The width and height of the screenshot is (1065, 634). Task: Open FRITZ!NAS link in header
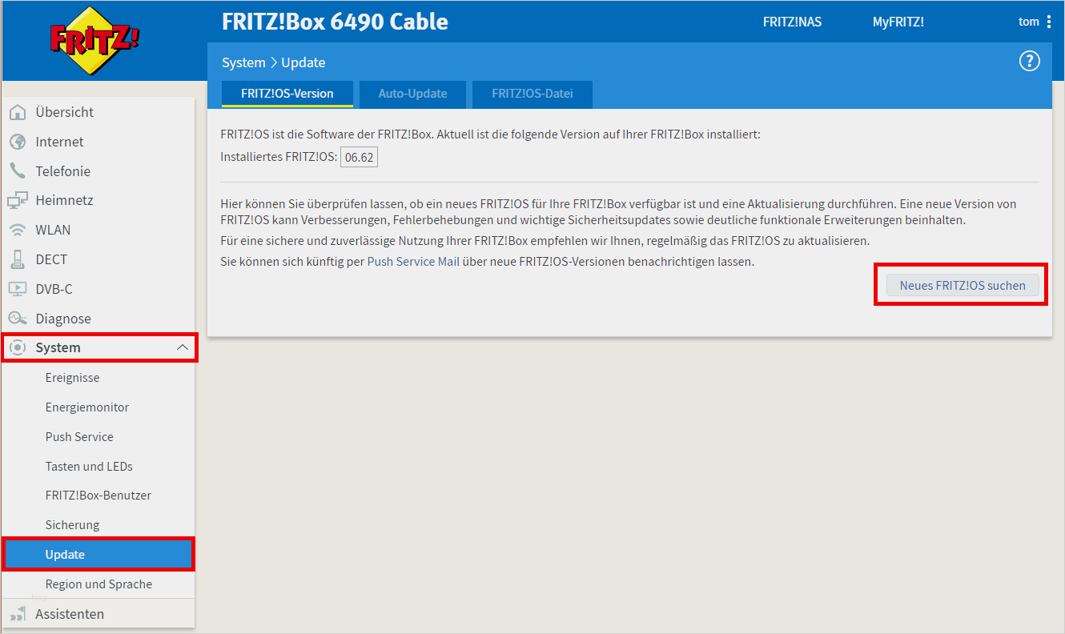click(x=792, y=22)
